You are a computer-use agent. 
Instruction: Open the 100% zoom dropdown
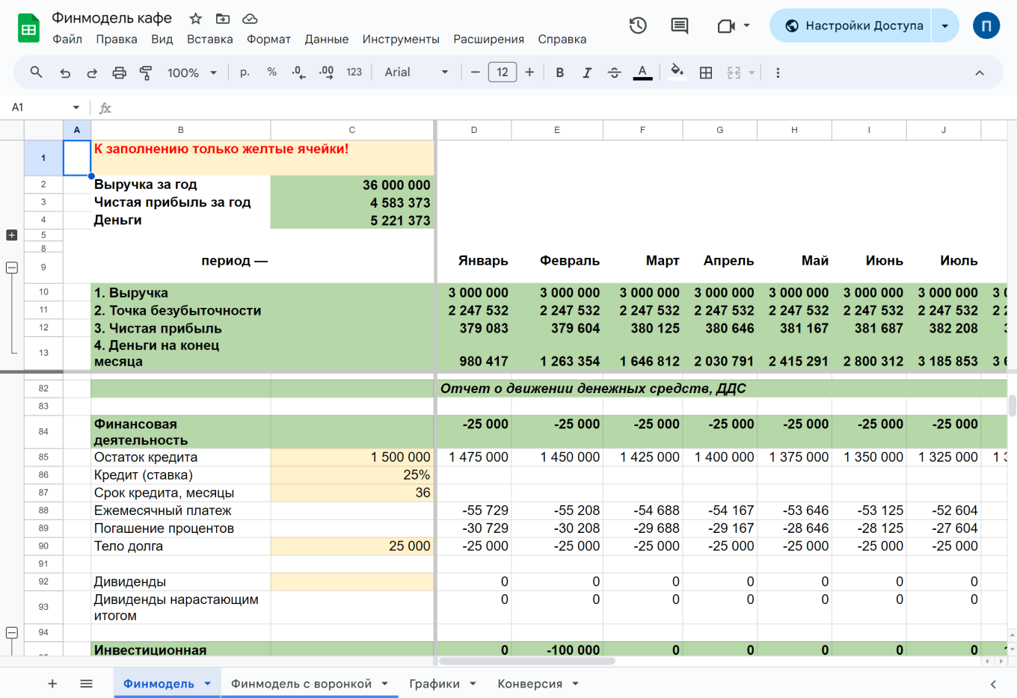(x=192, y=72)
